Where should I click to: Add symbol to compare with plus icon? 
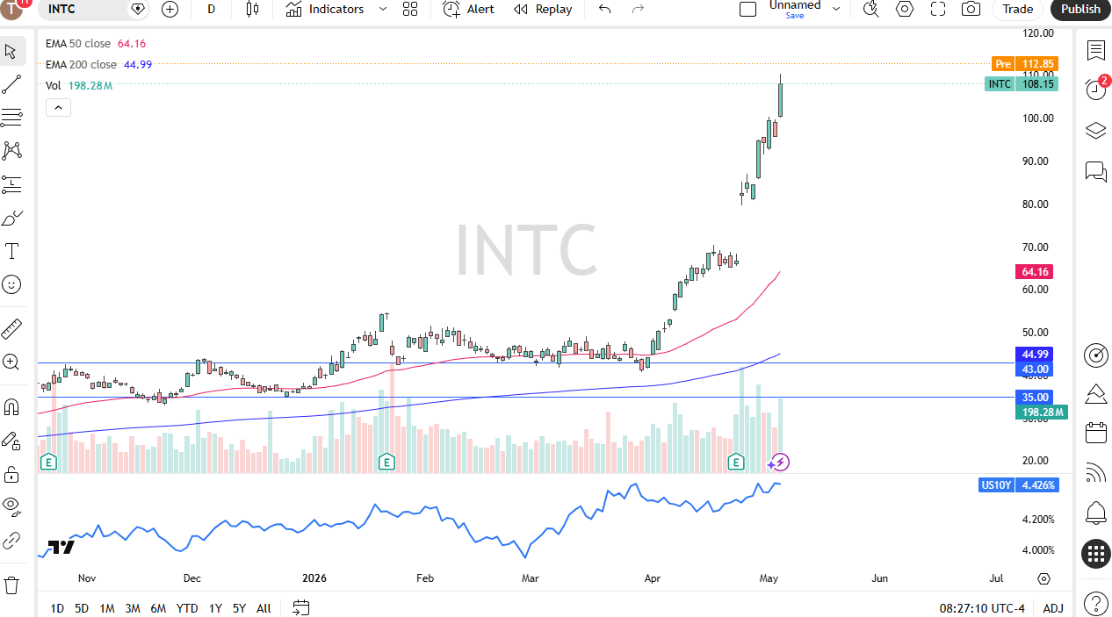pos(170,9)
